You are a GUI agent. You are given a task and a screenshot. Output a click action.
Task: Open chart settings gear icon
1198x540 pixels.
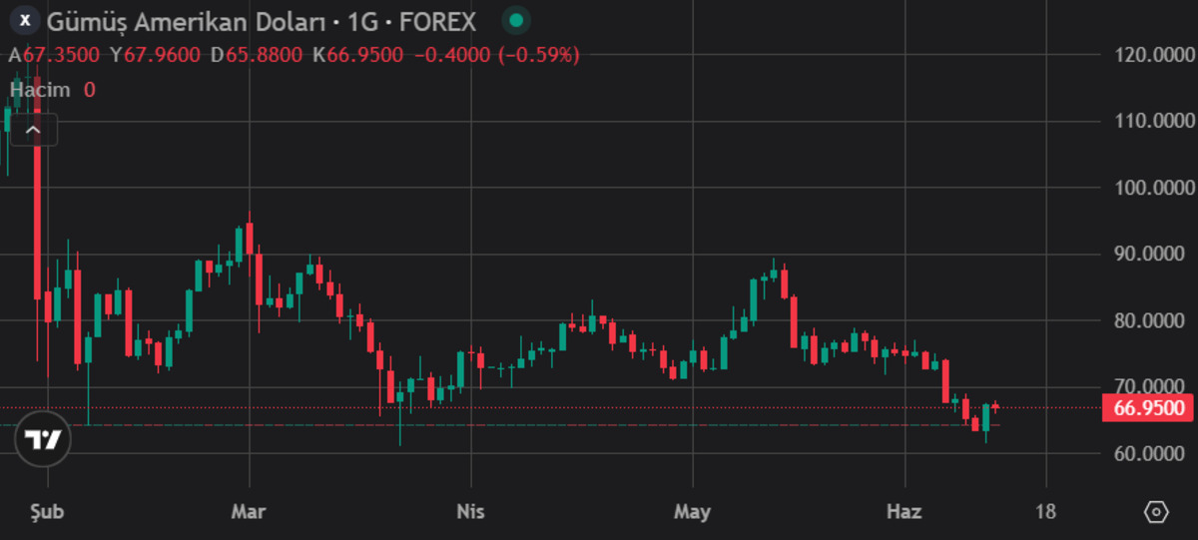click(1155, 512)
